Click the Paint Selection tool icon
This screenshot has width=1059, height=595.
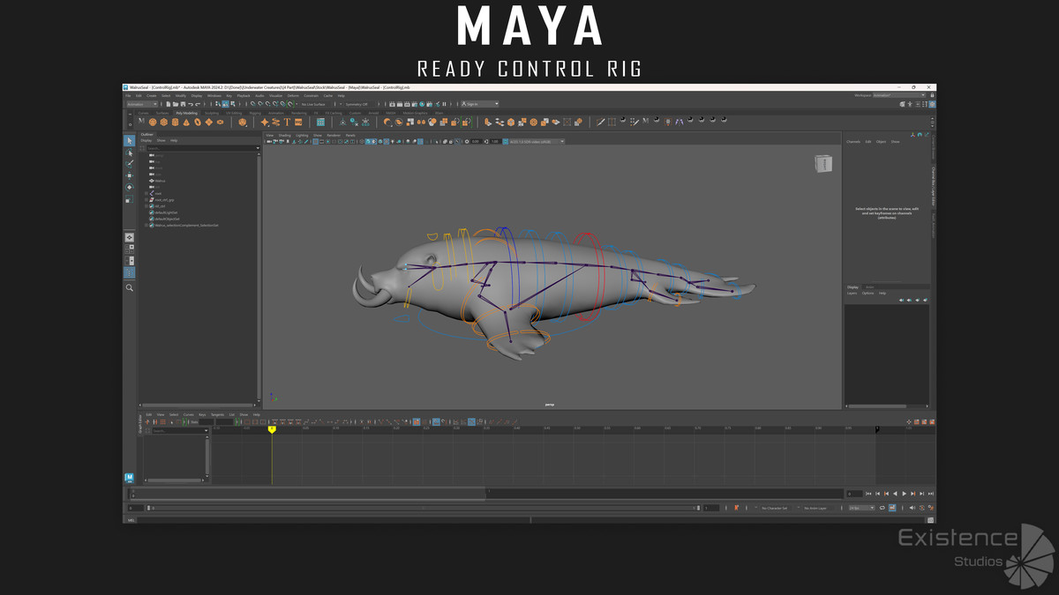129,164
